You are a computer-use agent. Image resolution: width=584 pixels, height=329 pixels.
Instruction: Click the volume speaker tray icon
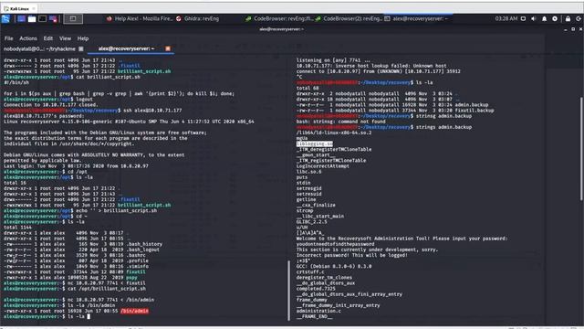pos(534,18)
